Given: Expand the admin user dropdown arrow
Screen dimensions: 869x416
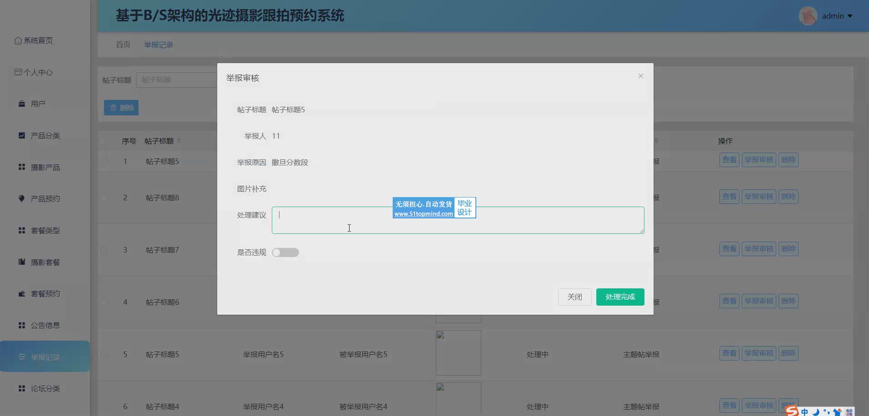Looking at the screenshot, I should pyautogui.click(x=850, y=16).
